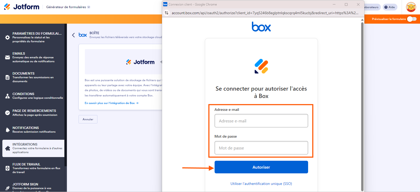Minimize the Connexion client Chrome window
This screenshot has width=420, height=192.
[334, 4]
